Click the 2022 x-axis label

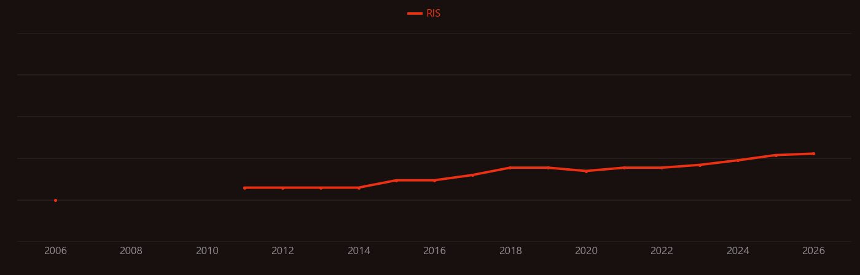(662, 251)
